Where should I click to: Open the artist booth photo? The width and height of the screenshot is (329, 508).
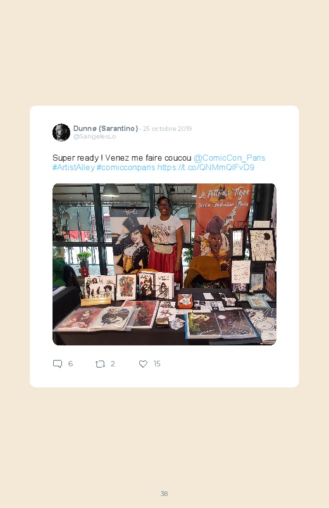[164, 264]
